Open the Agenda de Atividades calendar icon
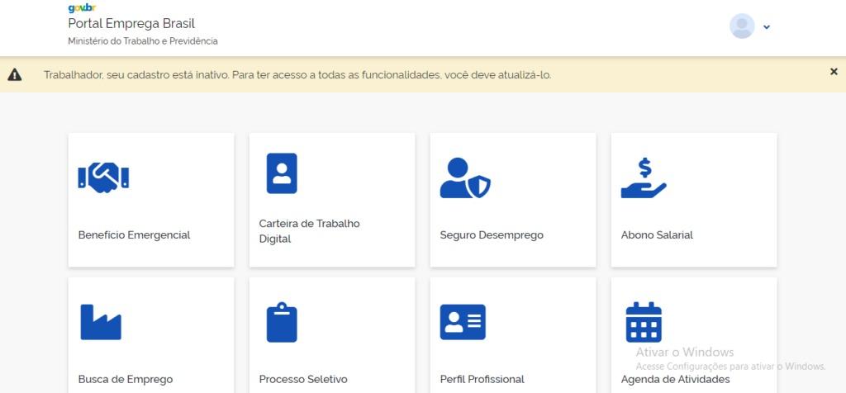 coord(644,322)
